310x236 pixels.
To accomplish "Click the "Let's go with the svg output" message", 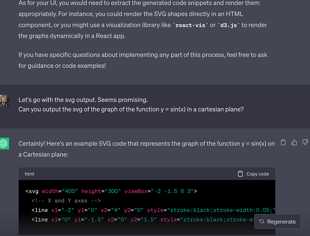I will [x=83, y=100].
